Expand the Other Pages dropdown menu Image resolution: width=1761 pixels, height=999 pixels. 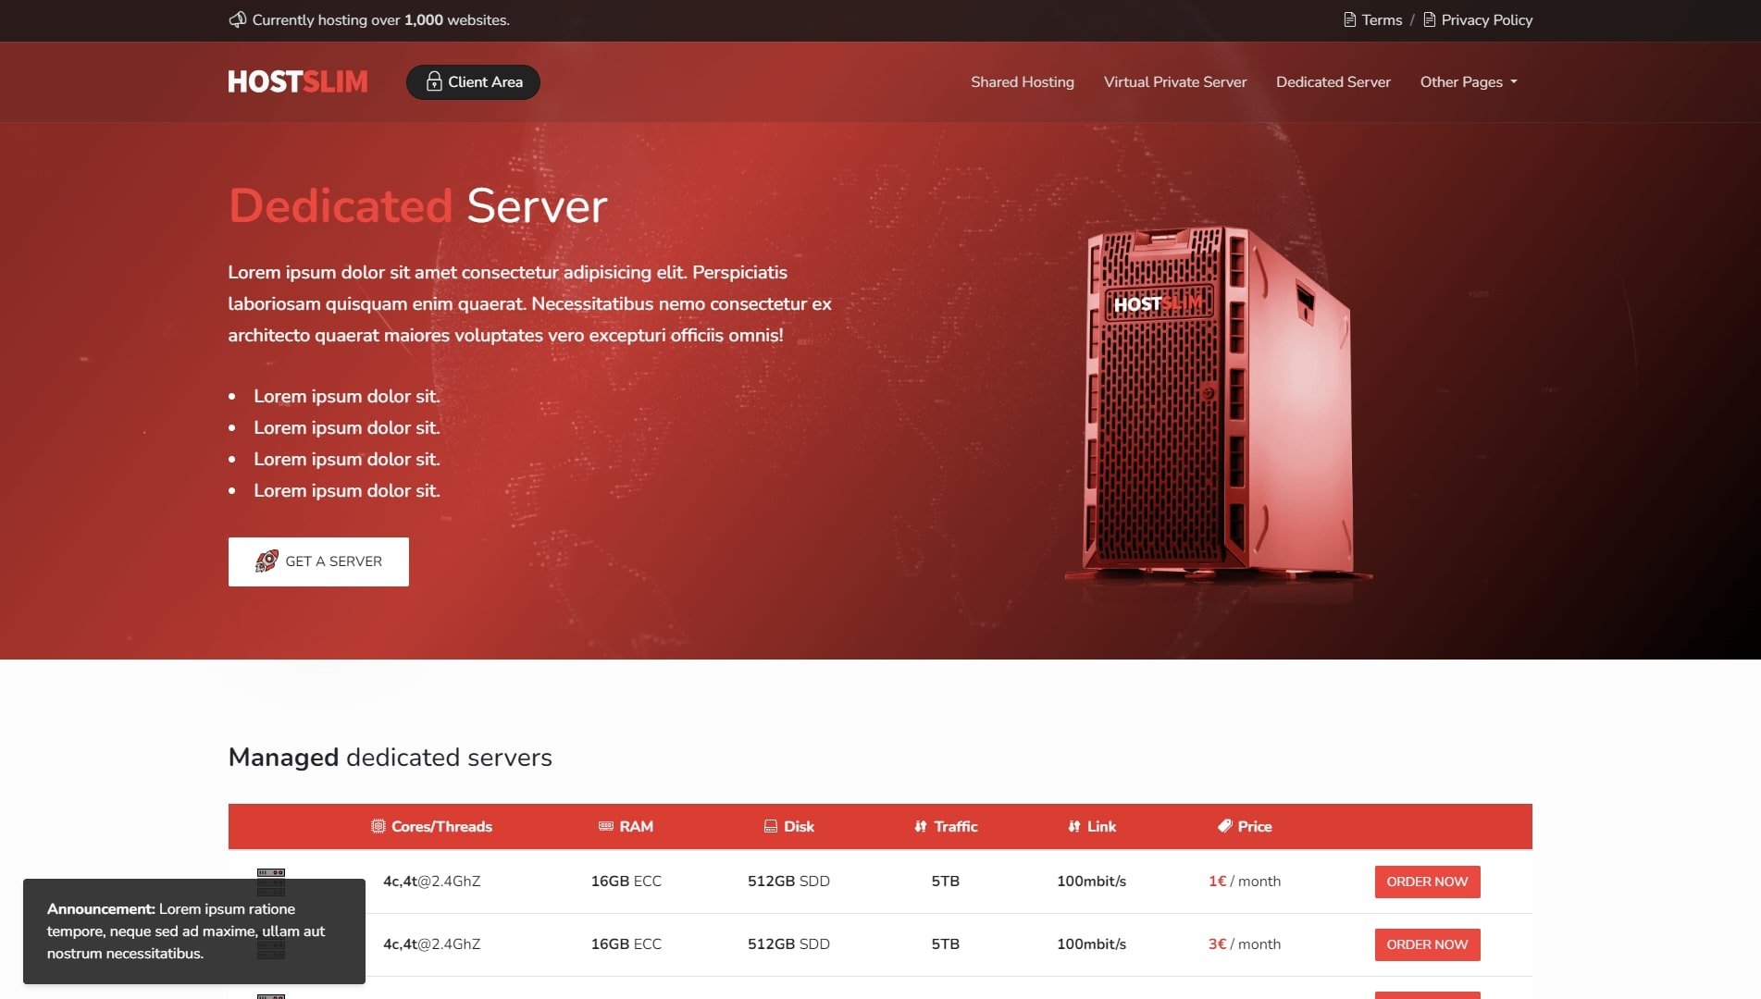click(x=1469, y=82)
